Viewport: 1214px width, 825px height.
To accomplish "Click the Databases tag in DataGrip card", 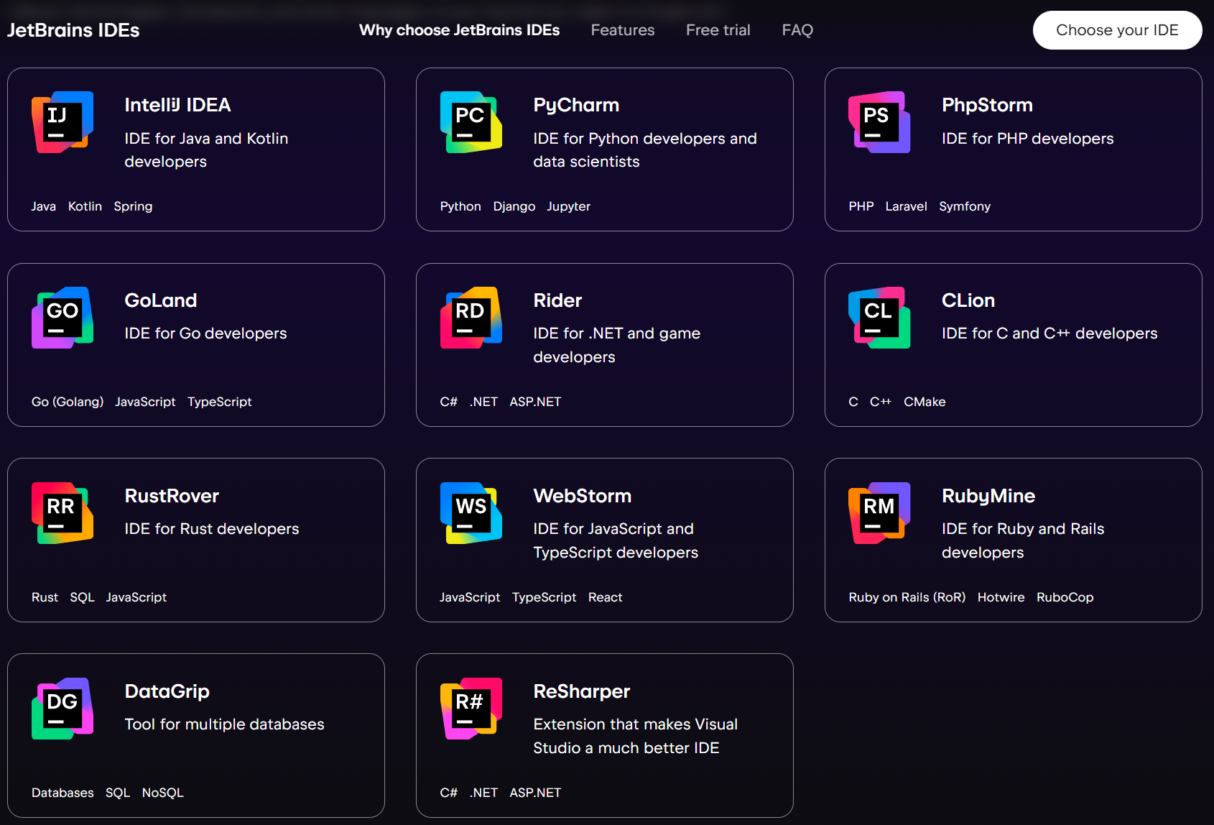I will 62,793.
